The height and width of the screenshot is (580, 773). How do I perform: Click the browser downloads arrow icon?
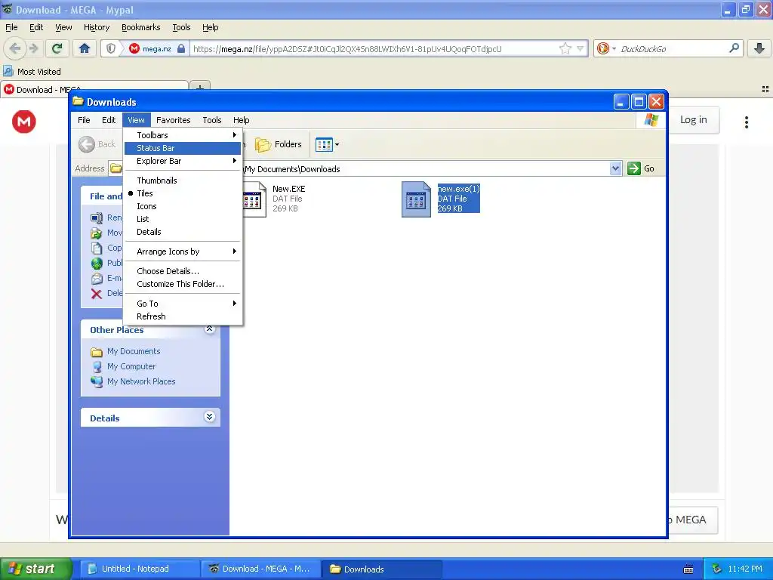[759, 48]
